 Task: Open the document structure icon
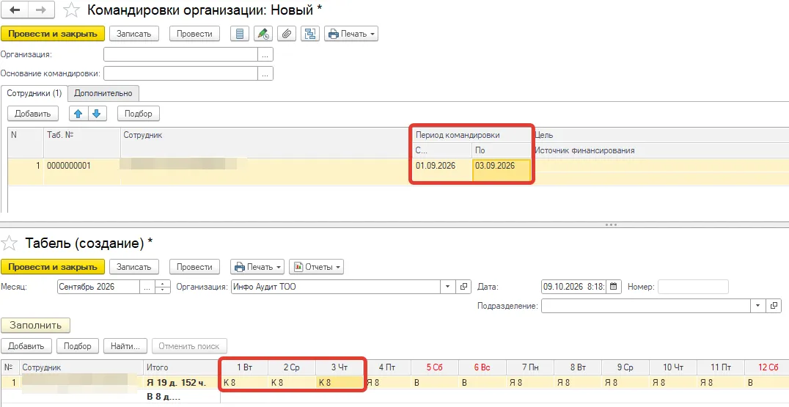pos(310,34)
